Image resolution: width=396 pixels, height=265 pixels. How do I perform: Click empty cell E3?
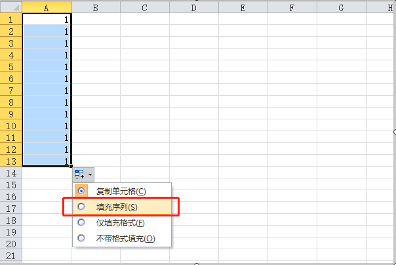(x=243, y=43)
